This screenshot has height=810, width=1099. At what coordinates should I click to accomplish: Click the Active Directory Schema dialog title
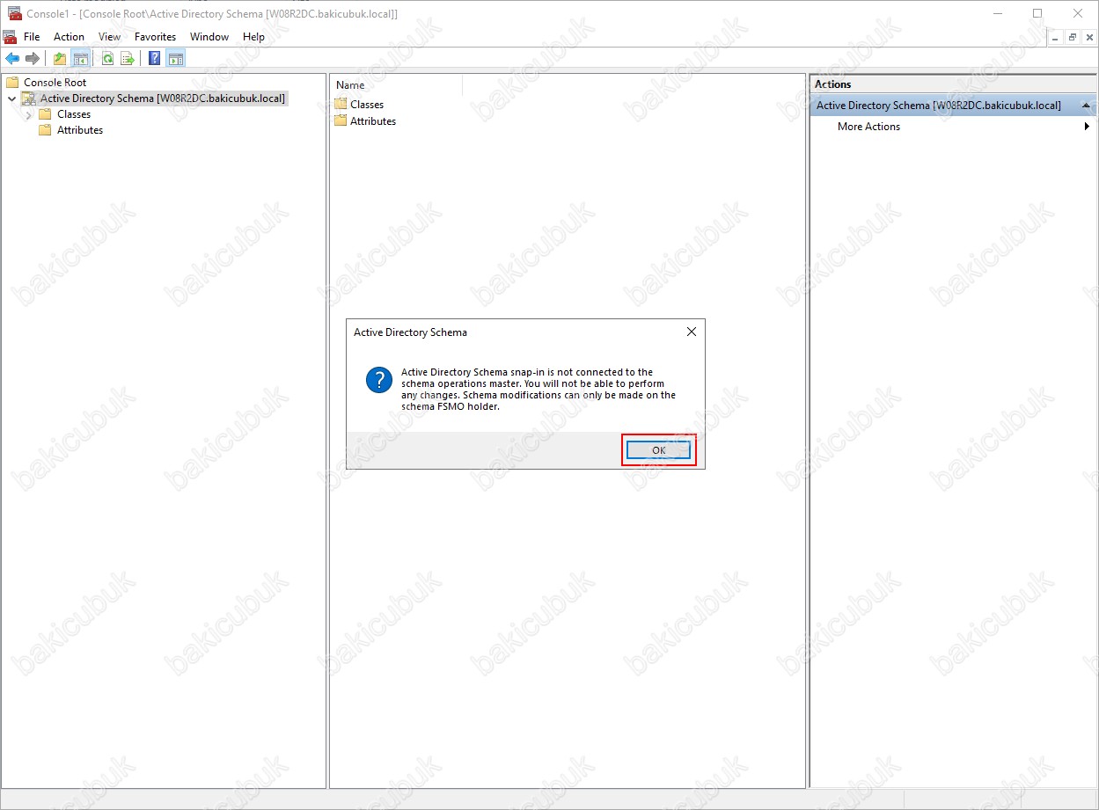(410, 332)
